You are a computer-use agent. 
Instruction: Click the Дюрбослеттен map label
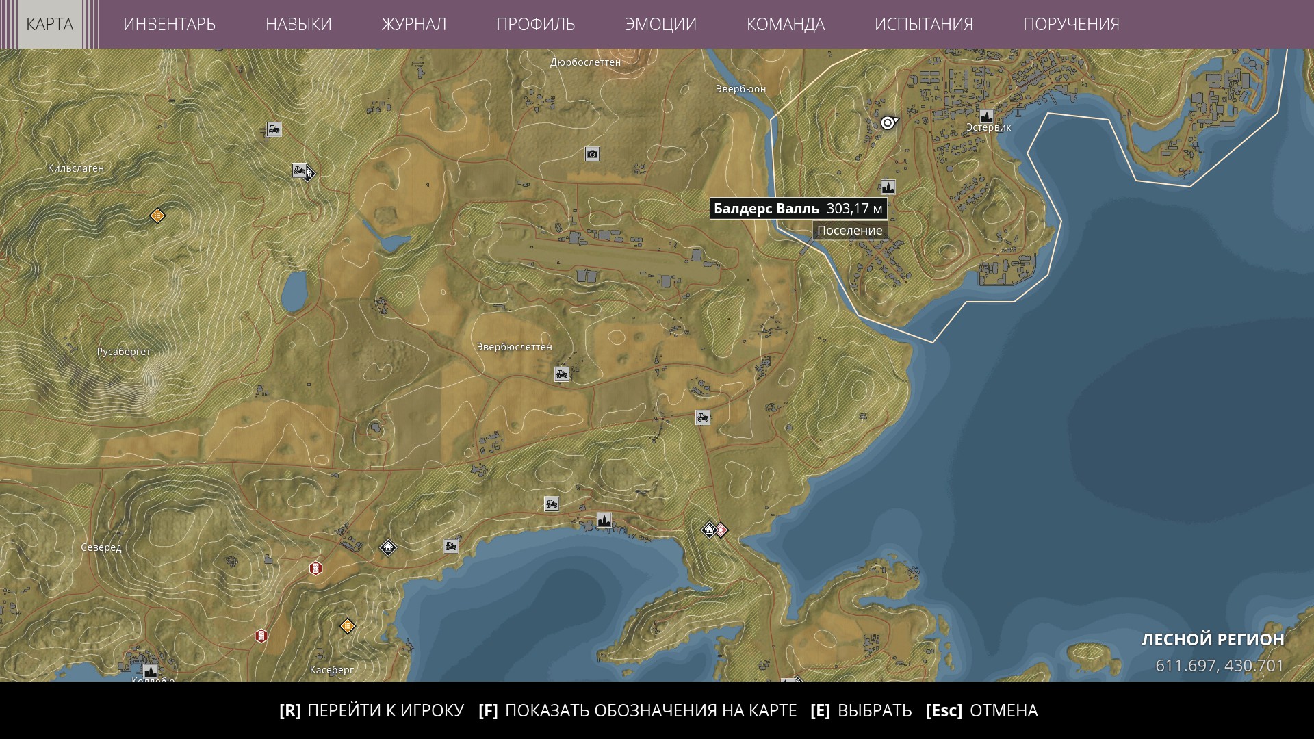586,62
